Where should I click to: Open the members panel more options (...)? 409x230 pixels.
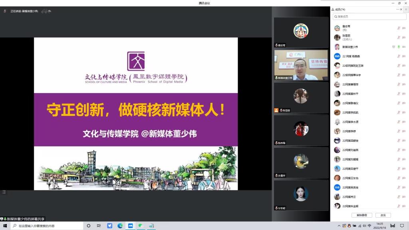(397, 10)
